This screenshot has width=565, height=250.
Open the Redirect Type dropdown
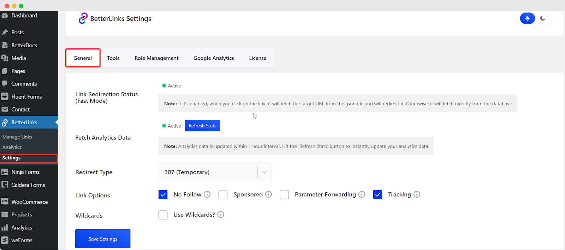click(208, 172)
